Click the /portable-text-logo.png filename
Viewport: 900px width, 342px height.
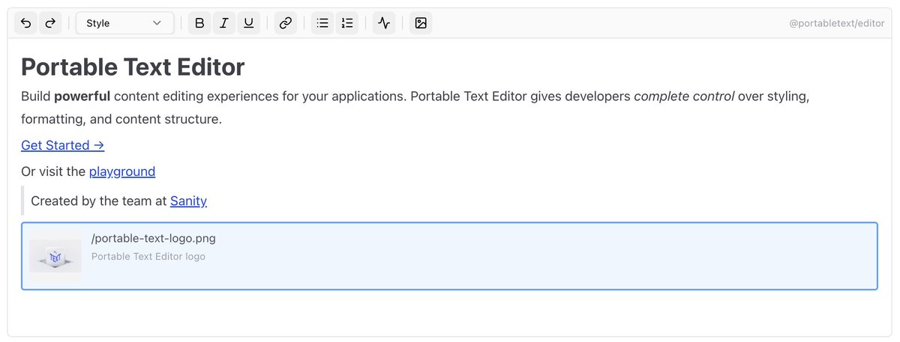point(154,239)
